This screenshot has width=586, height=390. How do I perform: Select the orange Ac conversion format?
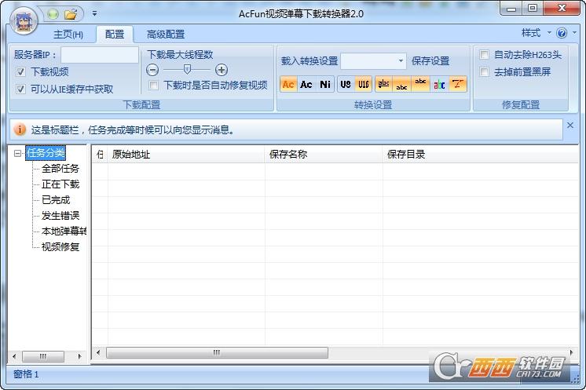click(x=288, y=84)
